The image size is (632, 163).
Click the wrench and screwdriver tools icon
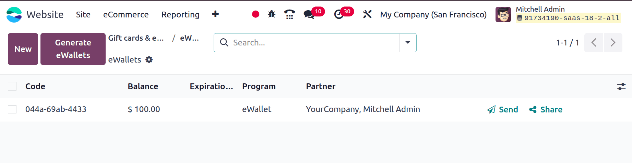coord(367,14)
